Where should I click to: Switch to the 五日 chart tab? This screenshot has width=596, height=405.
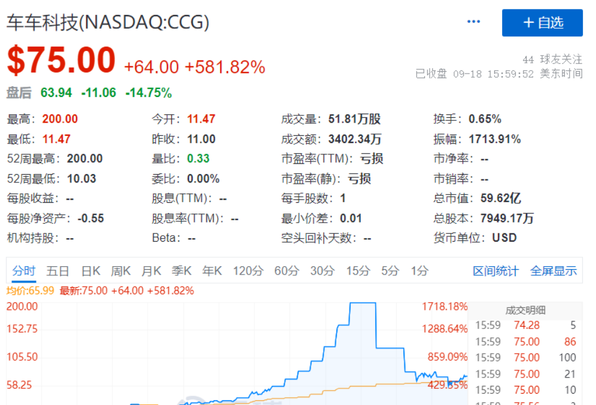pos(57,271)
